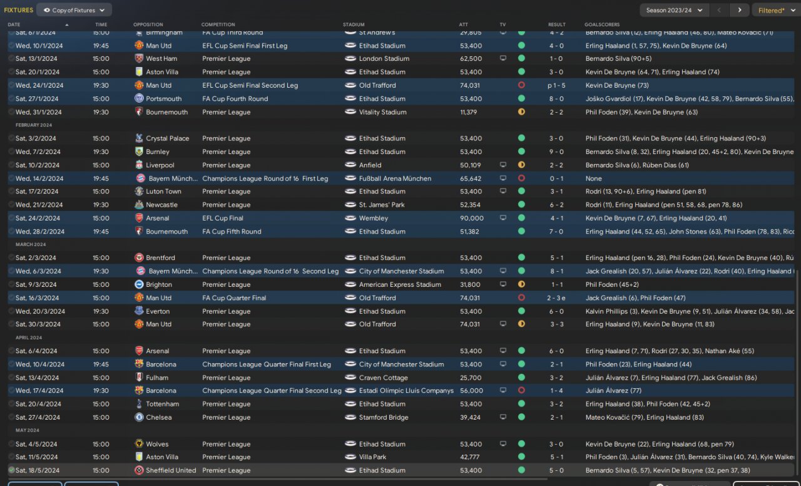The height and width of the screenshot is (486, 801).
Task: Sort by the Stadium column header
Action: [354, 25]
